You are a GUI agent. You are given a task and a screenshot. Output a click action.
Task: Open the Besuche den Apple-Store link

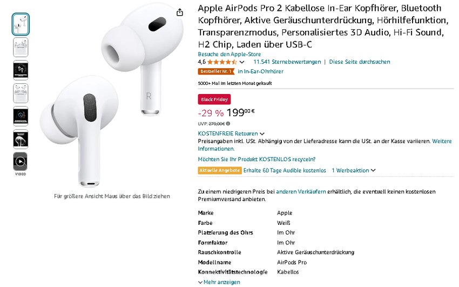(229, 54)
